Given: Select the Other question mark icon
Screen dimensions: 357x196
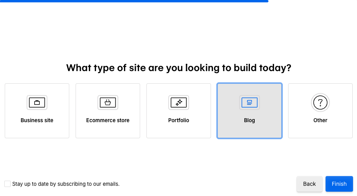Looking at the screenshot, I should point(320,103).
